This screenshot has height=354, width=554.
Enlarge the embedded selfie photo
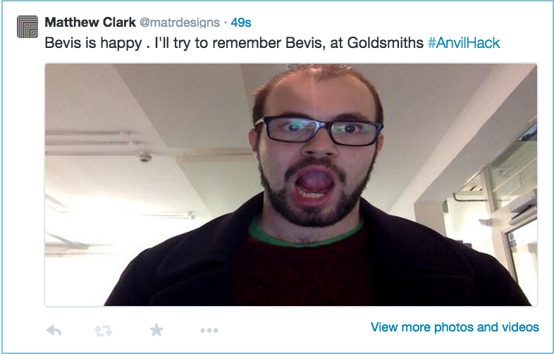291,185
